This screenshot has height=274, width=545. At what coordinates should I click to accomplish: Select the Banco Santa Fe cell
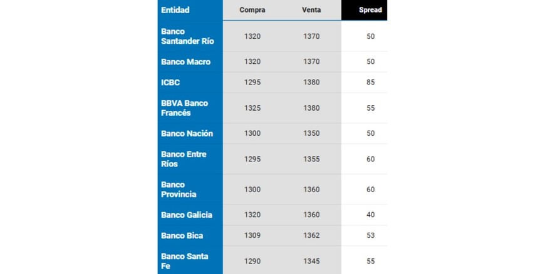pyautogui.click(x=185, y=261)
